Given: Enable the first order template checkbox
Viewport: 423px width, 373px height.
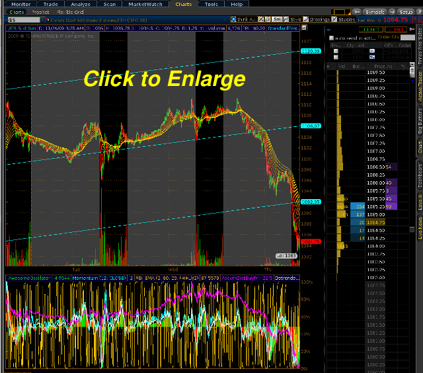Looking at the screenshot, I should (x=335, y=50).
